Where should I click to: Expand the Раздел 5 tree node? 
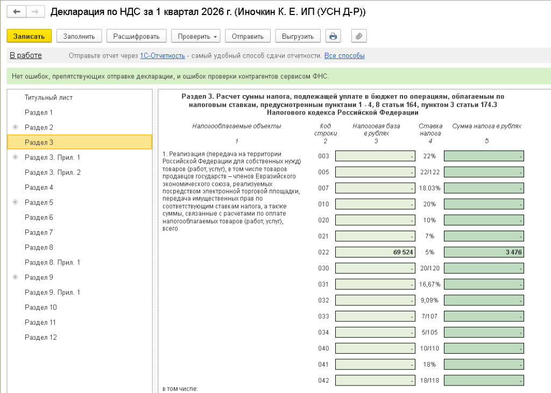coord(15,202)
